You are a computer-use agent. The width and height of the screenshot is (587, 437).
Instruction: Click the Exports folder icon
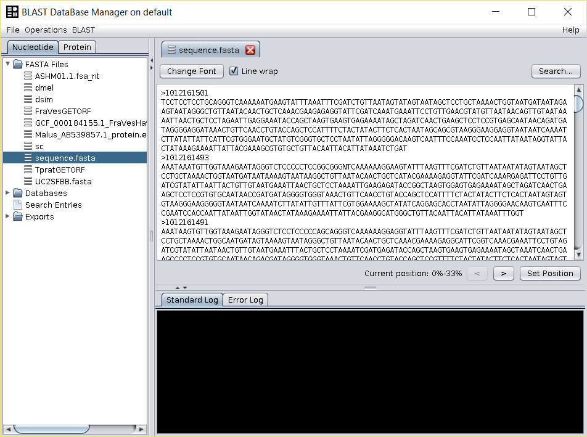coord(18,216)
